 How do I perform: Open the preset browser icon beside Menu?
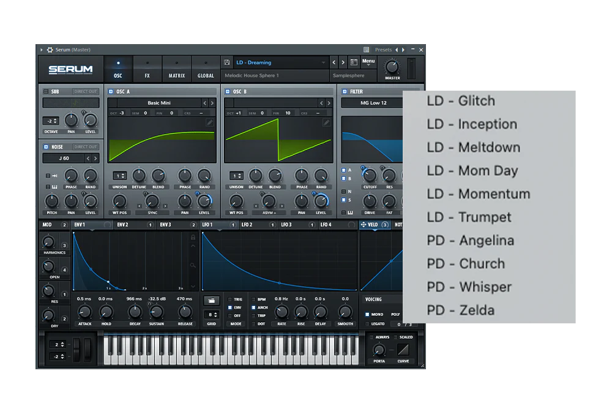point(354,62)
